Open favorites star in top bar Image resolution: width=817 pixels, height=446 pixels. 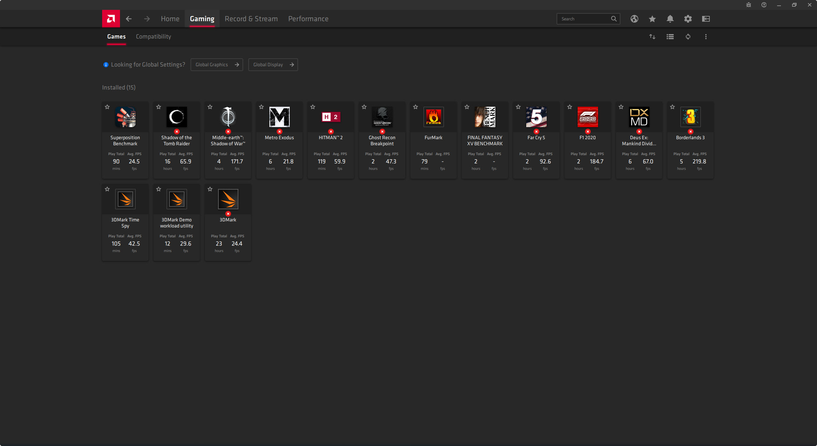click(x=652, y=19)
